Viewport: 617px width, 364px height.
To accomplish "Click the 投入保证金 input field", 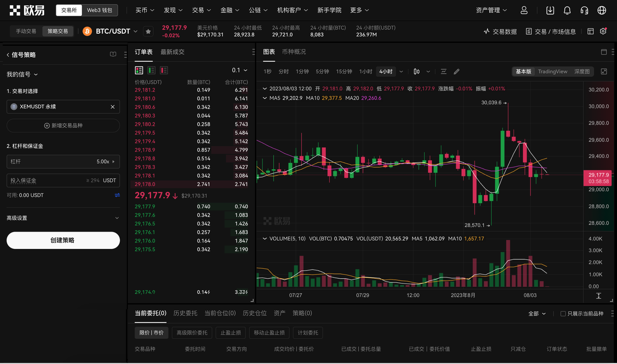I will 63,180.
